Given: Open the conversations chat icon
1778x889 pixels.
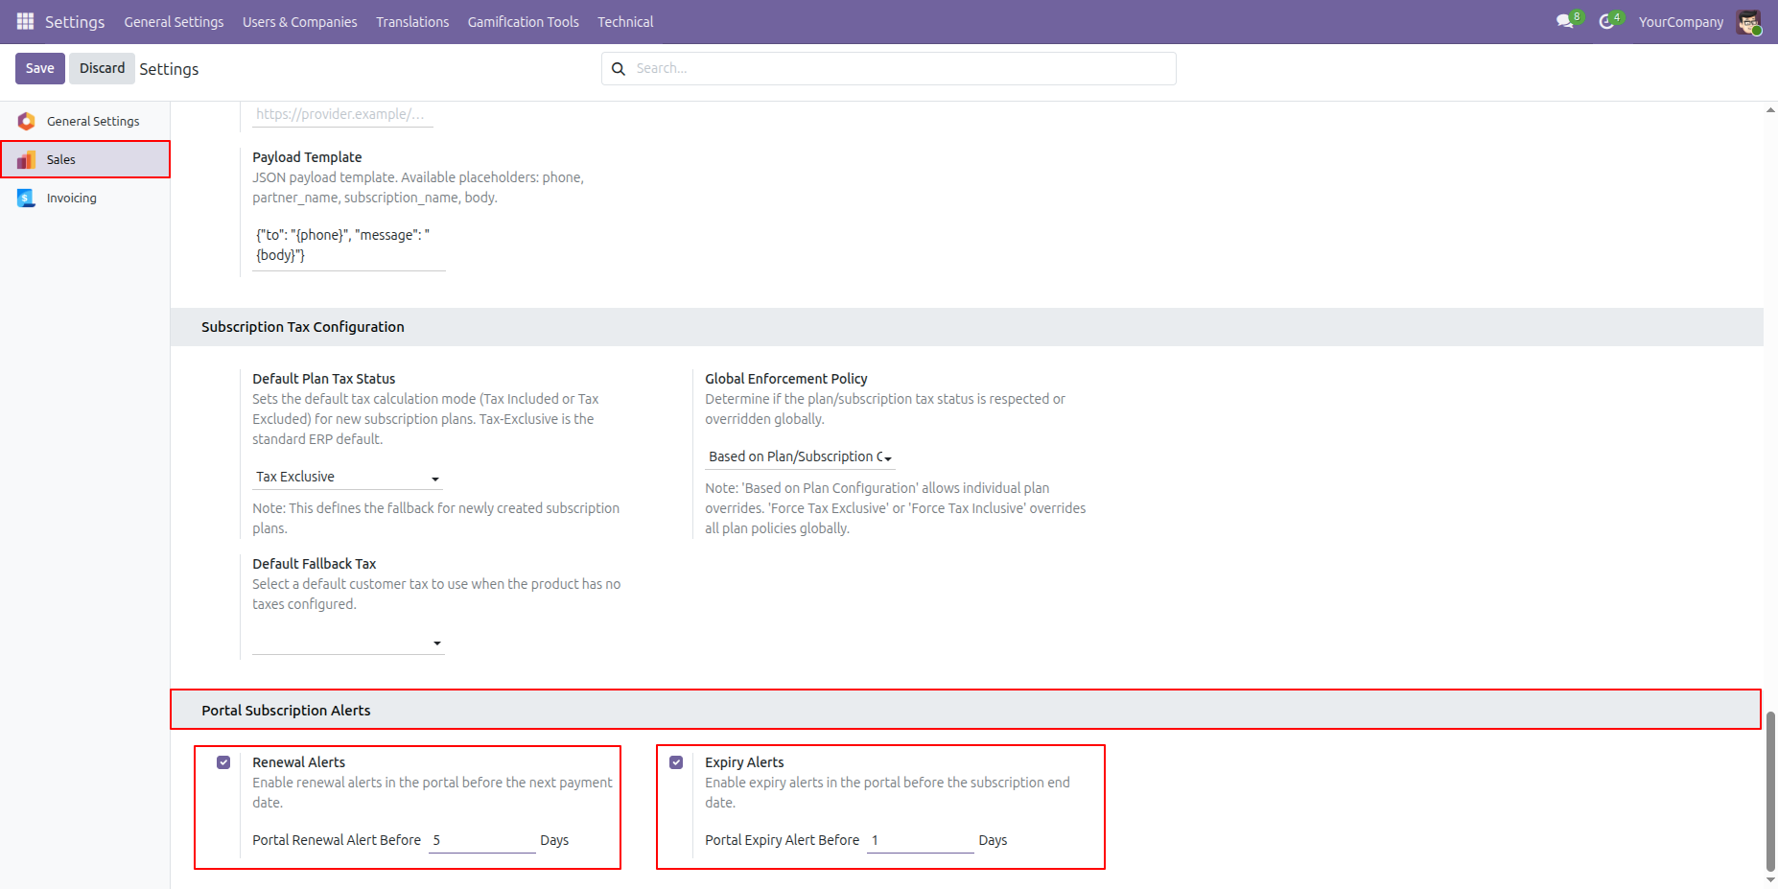Looking at the screenshot, I should click(x=1564, y=21).
